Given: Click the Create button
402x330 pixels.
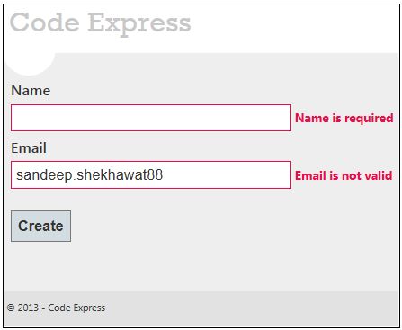Looking at the screenshot, I should (x=40, y=226).
